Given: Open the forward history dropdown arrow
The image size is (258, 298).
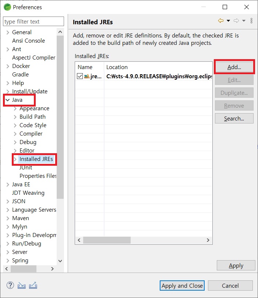Looking at the screenshot, I should click(x=244, y=21).
